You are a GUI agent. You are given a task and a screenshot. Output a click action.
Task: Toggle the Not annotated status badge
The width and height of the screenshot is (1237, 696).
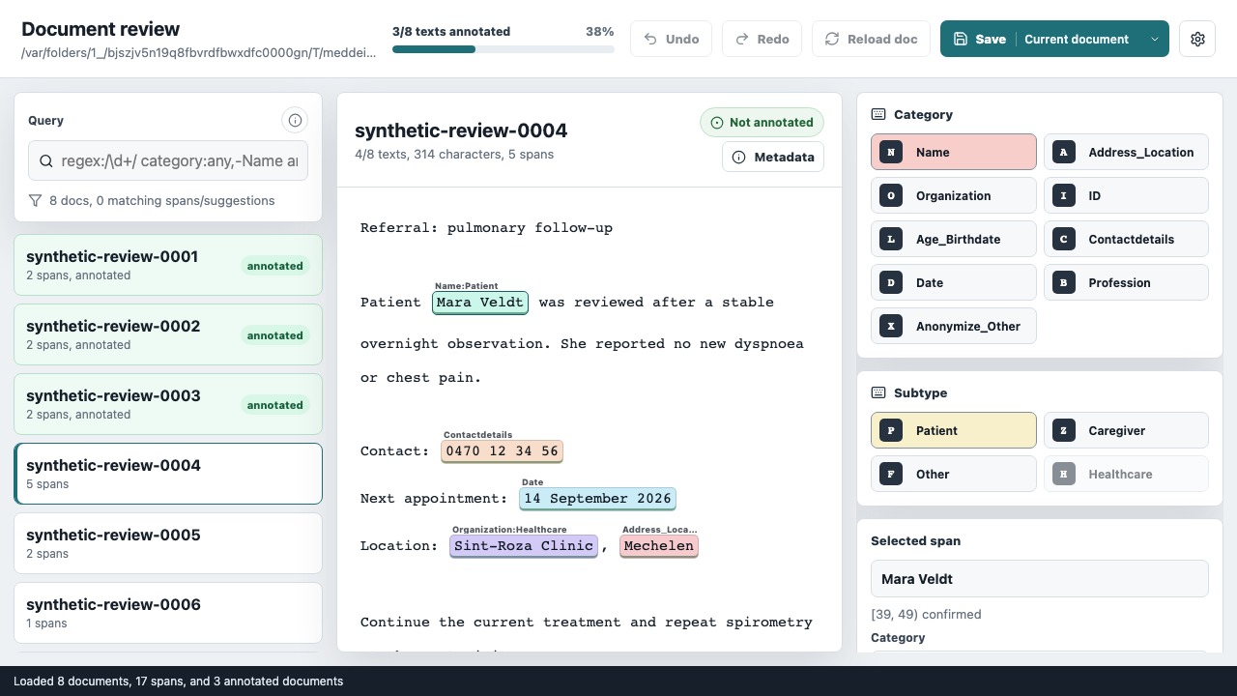[762, 122]
